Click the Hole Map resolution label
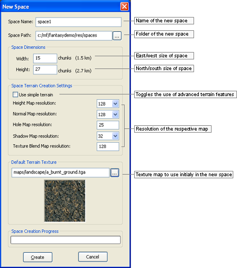Viewport: 237px width, 268px height. tap(32, 125)
